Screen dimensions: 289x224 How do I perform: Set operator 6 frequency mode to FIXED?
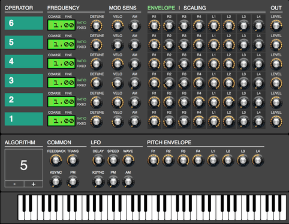(x=82, y=28)
